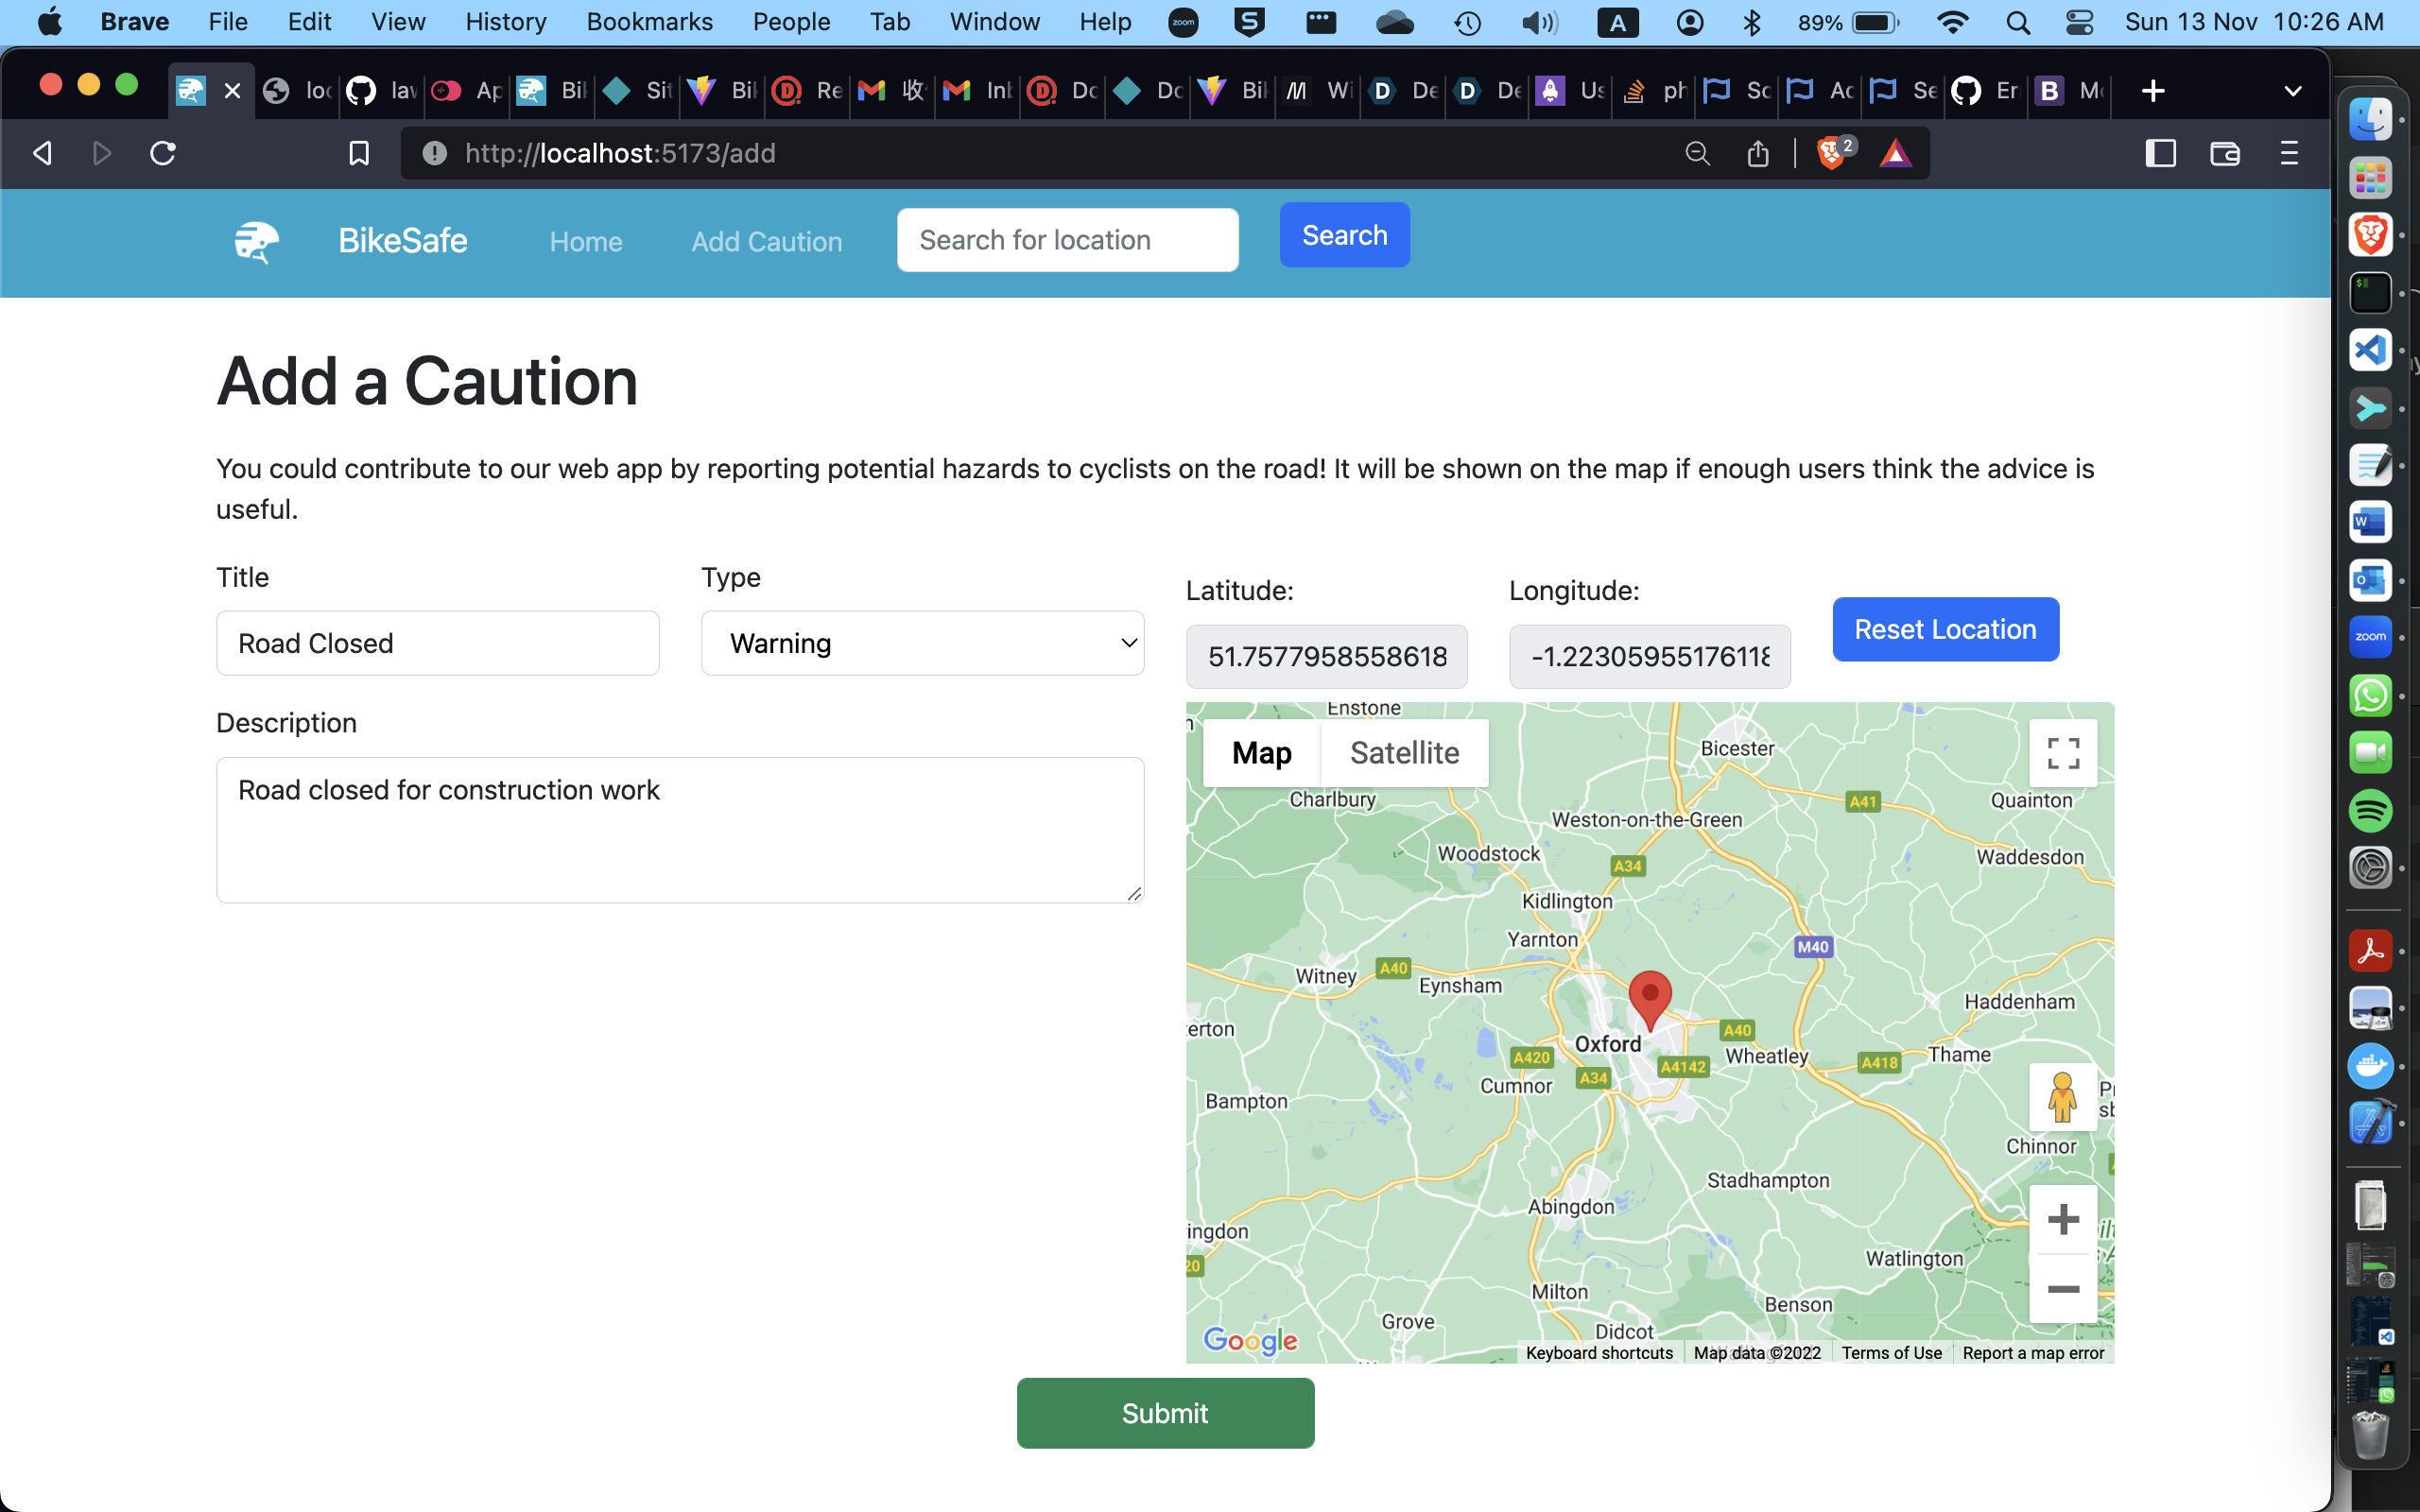Switch map to Satellite view

[1404, 753]
